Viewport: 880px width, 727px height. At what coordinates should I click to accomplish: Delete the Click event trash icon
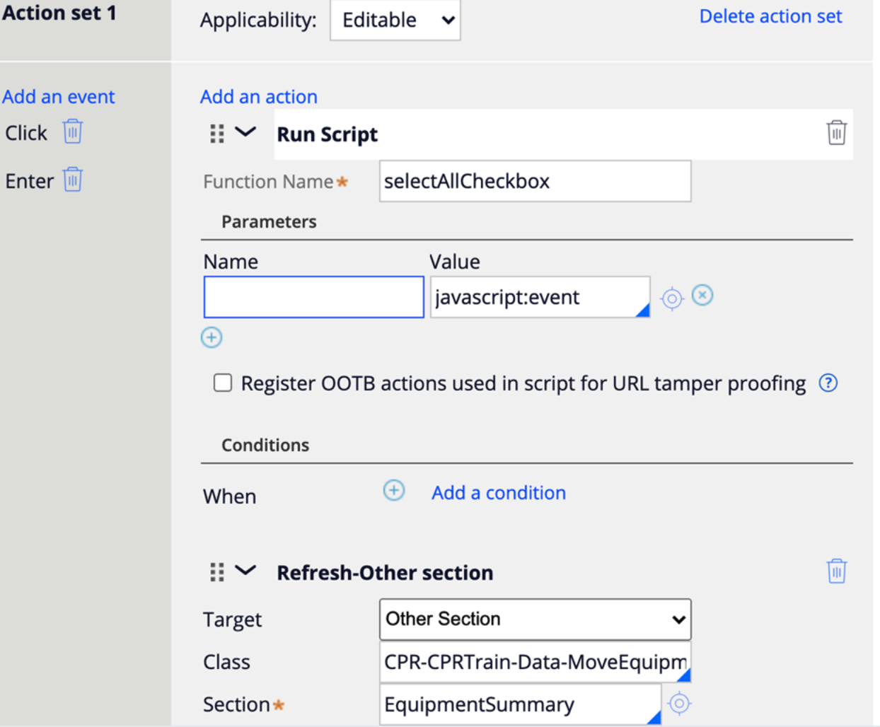point(72,132)
